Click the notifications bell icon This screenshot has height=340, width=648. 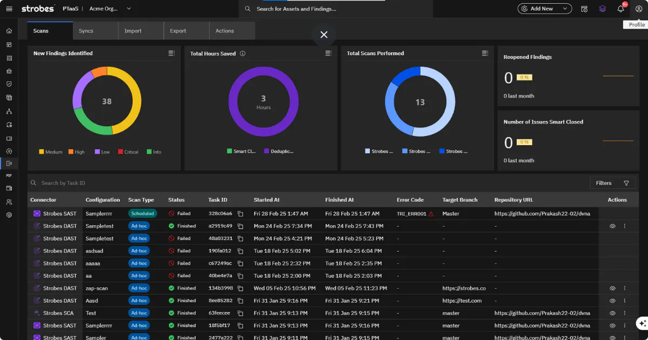click(x=621, y=9)
